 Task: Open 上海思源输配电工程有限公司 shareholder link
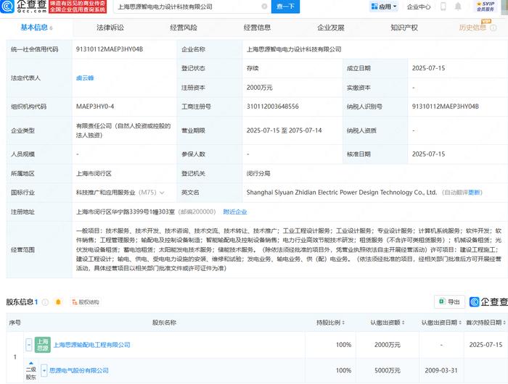pos(91,345)
